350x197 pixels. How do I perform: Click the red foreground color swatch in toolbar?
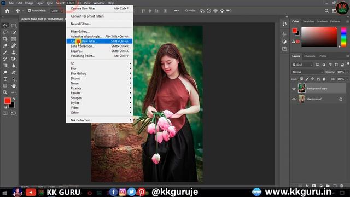pyautogui.click(x=7, y=101)
